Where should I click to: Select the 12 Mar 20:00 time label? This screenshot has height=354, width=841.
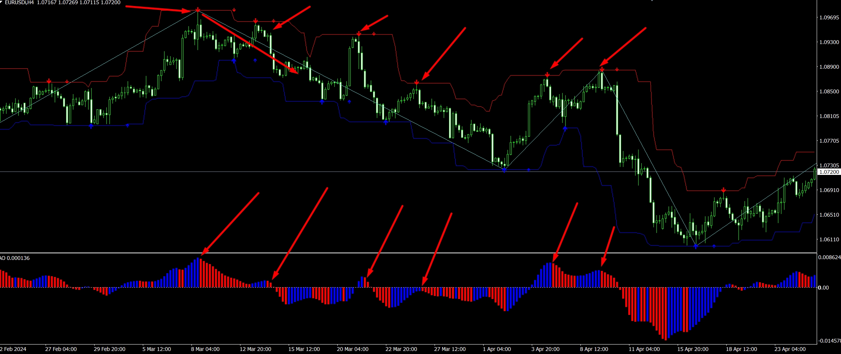255,349
